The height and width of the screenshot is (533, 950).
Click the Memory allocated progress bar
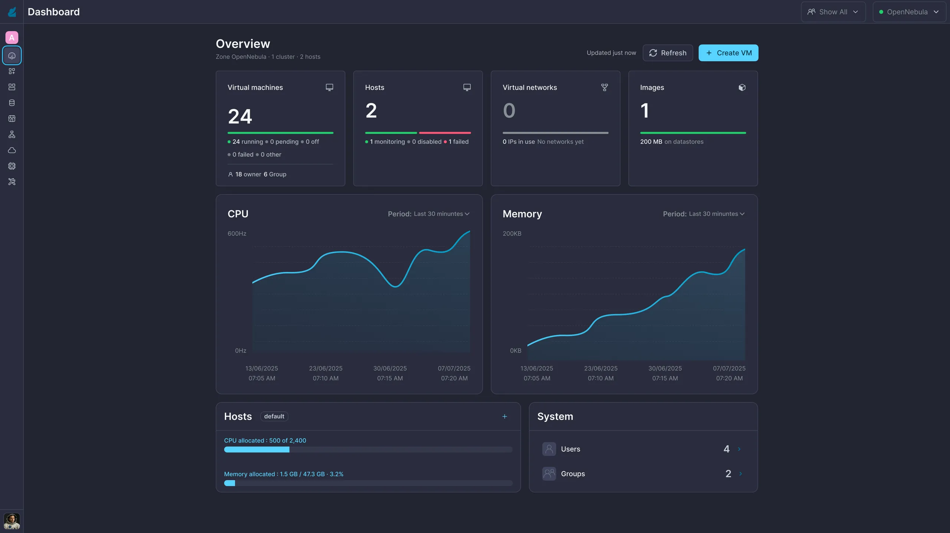click(x=368, y=483)
